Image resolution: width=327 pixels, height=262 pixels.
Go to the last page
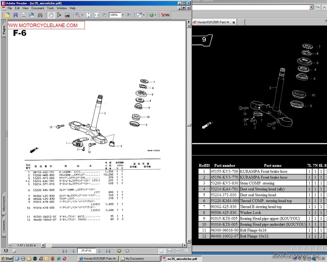[108, 251]
